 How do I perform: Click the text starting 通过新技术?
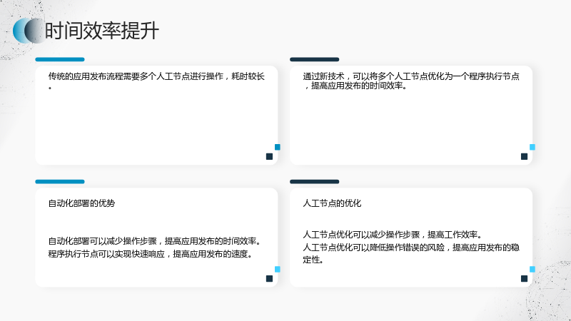tap(411, 81)
